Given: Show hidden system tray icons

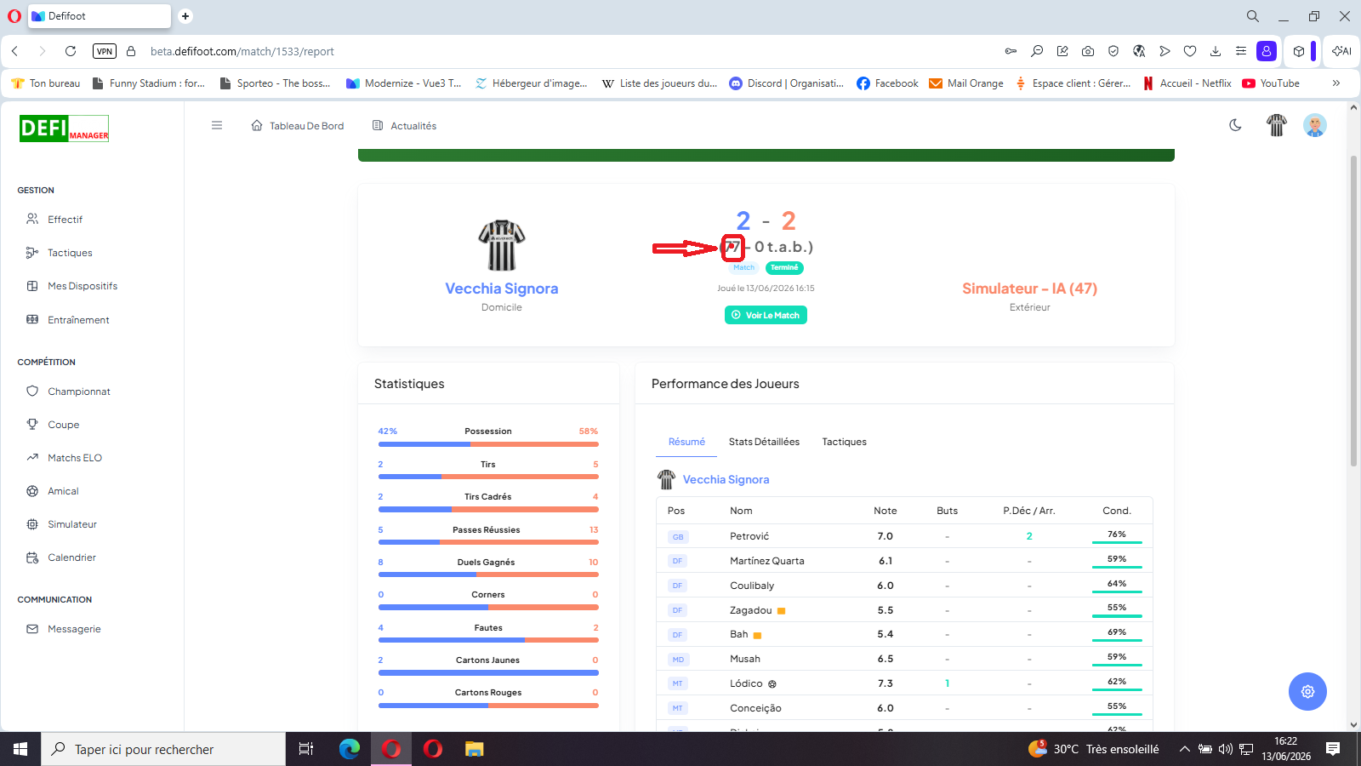Looking at the screenshot, I should click(1184, 749).
